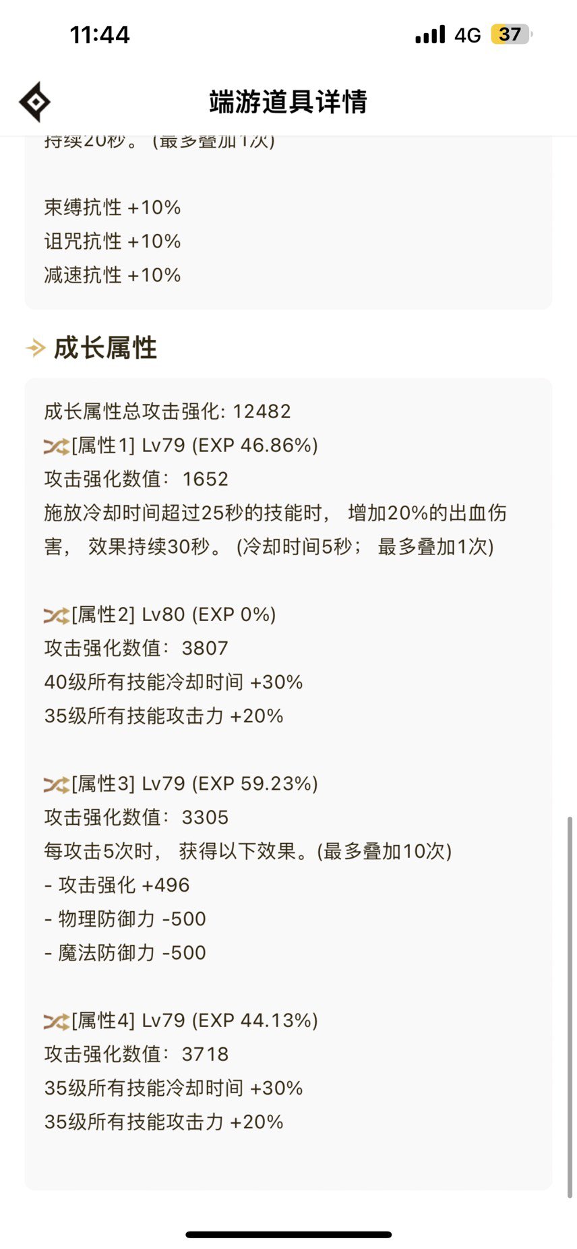Tap the shuffle icon beside 属性4
The image size is (577, 1249).
(57, 1021)
